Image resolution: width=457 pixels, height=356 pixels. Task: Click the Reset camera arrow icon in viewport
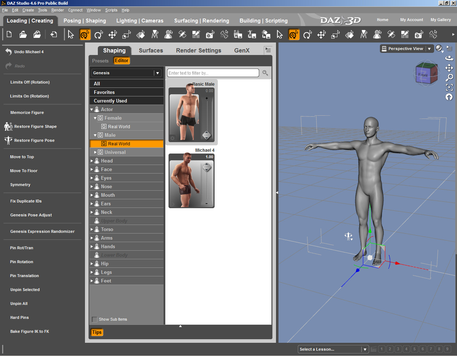pyautogui.click(x=449, y=97)
